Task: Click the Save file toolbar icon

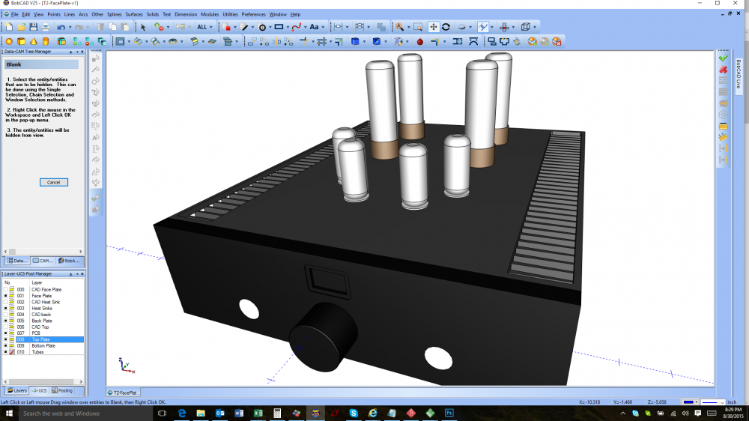Action: 34,27
